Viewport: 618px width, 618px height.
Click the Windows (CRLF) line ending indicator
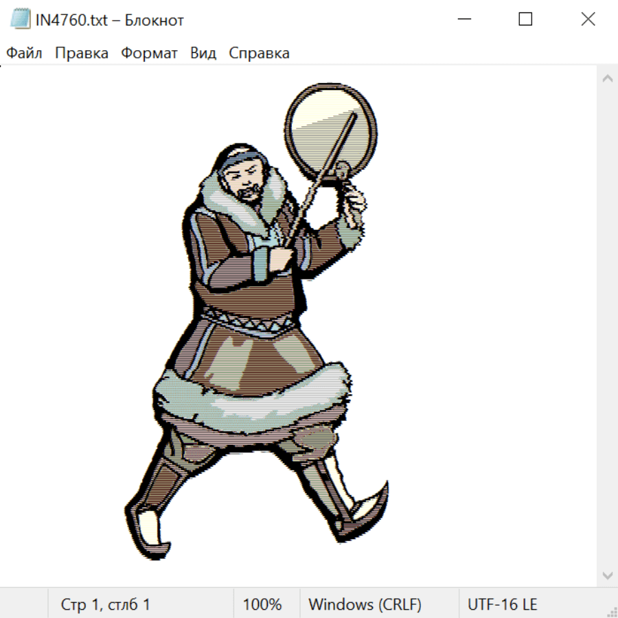tap(365, 605)
